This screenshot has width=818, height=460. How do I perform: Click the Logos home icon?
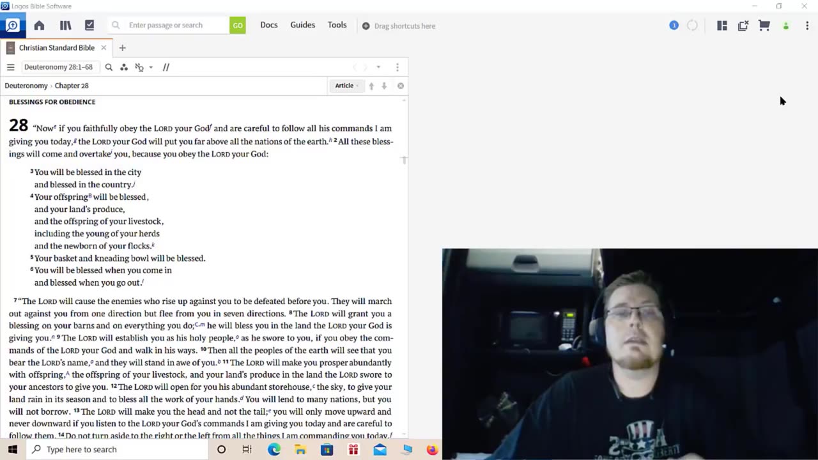tap(39, 26)
